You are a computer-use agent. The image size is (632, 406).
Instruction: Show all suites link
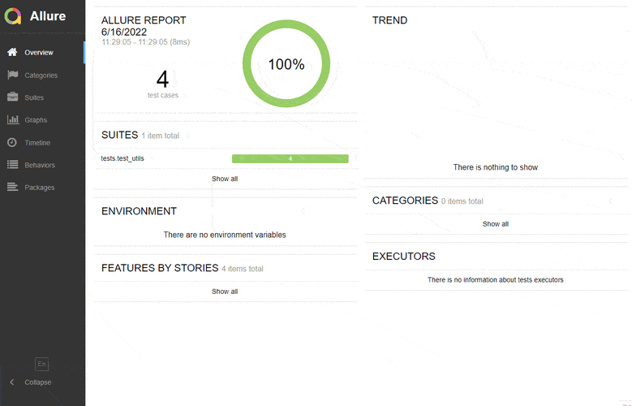tap(225, 179)
